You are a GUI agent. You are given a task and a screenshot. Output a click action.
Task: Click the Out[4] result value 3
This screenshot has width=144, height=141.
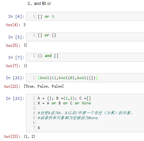point(24,25)
